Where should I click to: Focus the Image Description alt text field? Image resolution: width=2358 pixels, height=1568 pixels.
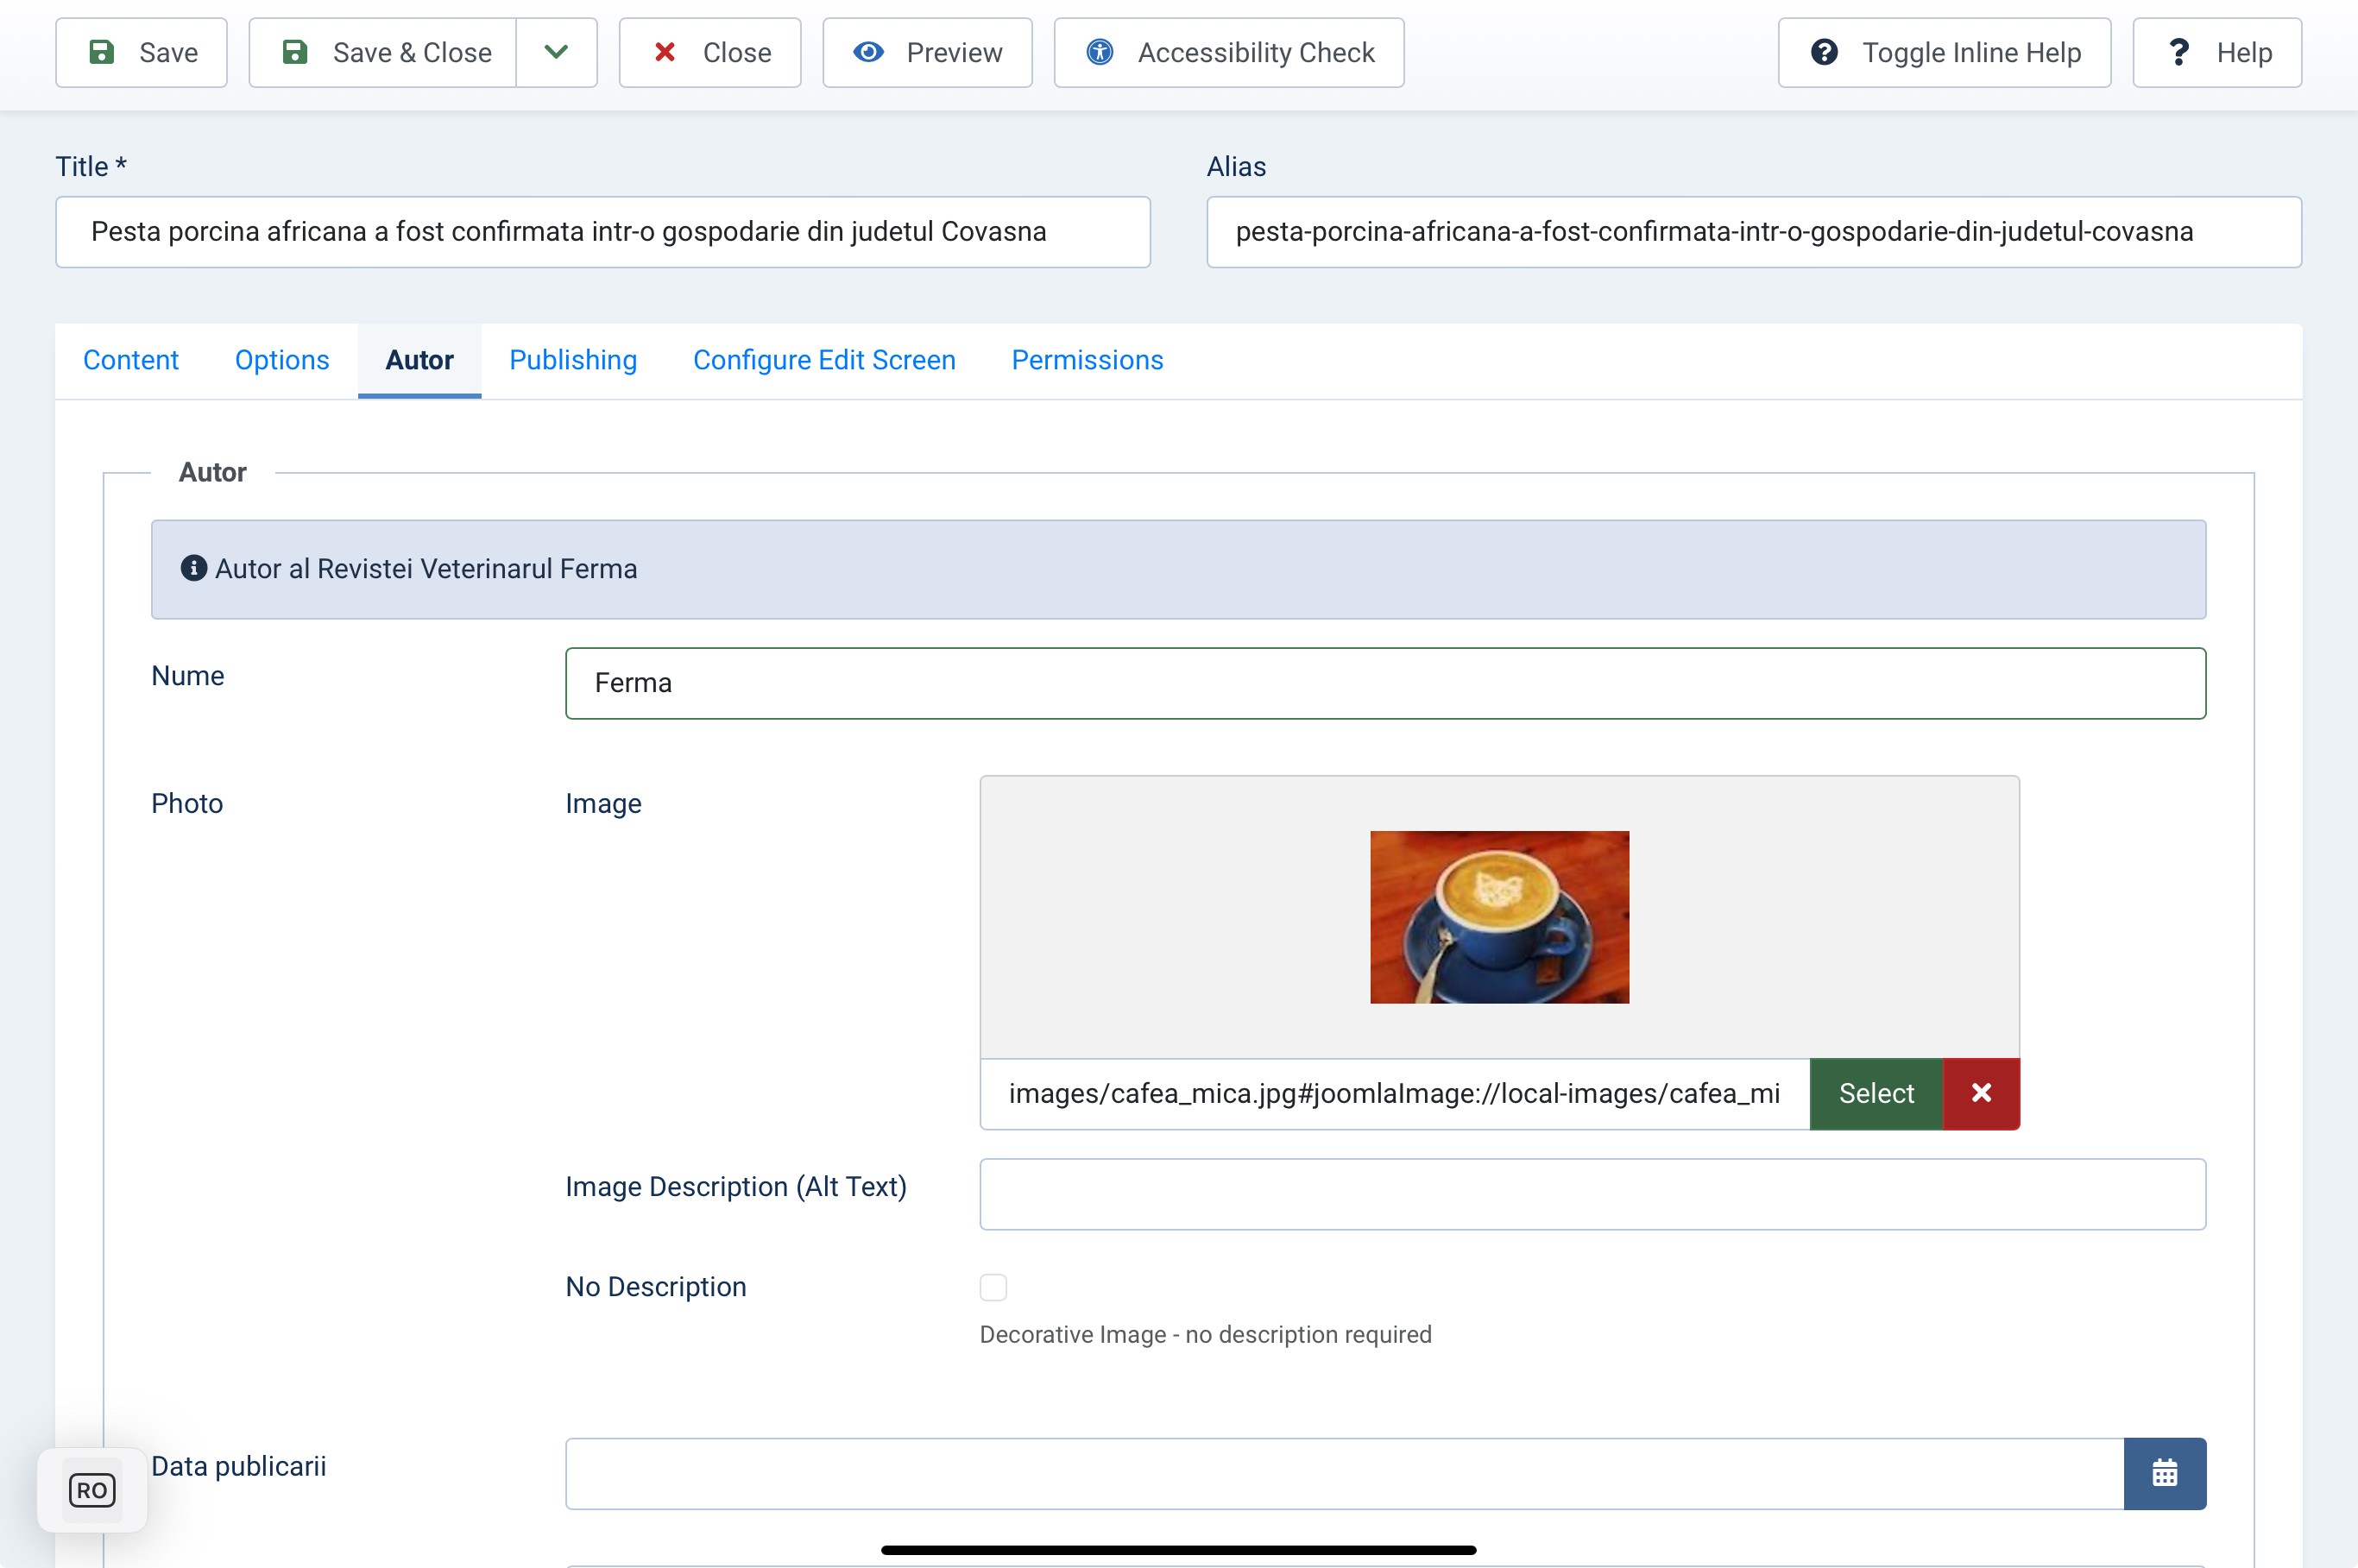(1592, 1194)
